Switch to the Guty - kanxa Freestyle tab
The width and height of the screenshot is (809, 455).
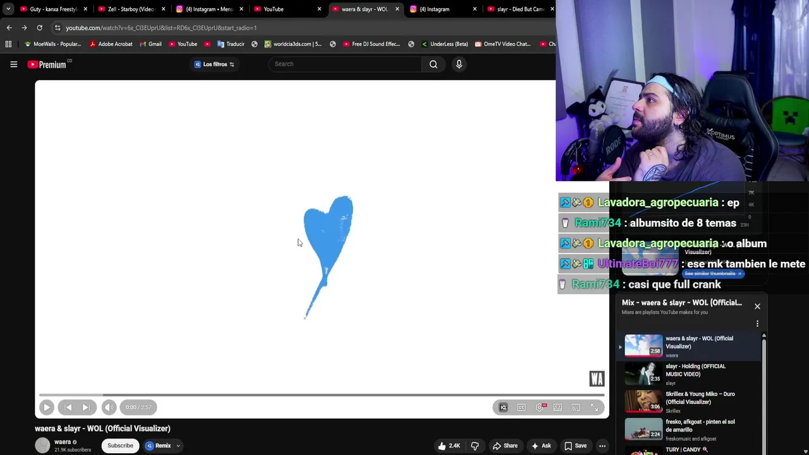[x=53, y=9]
